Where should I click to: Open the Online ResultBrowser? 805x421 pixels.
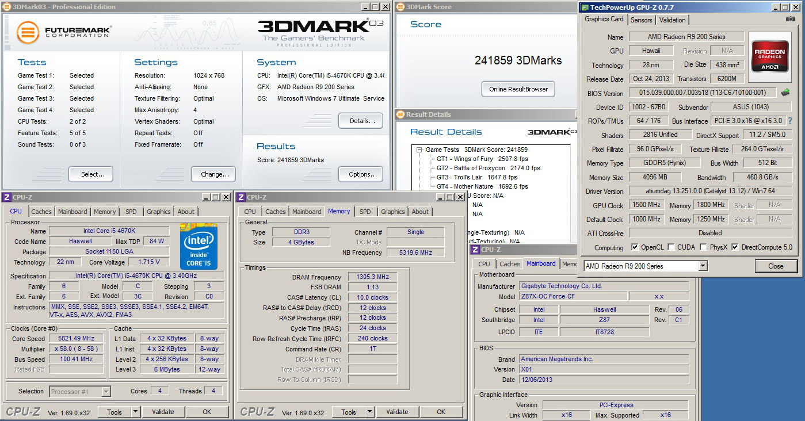518,89
